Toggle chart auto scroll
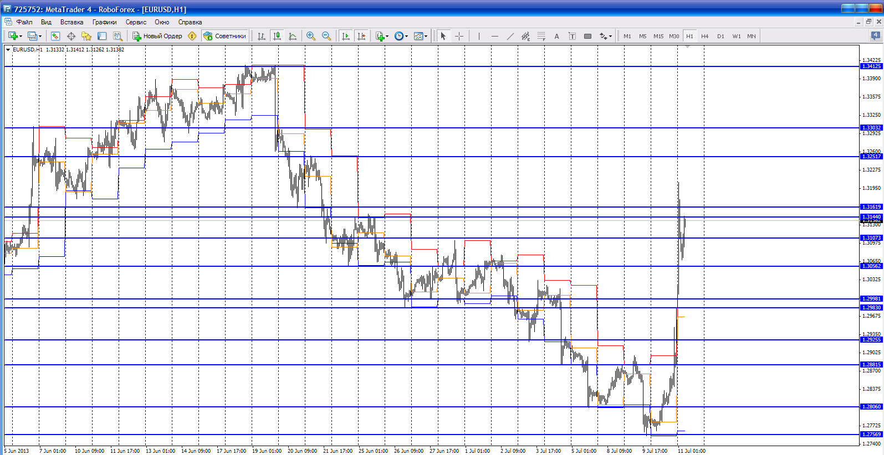The width and height of the screenshot is (884, 455). pos(346,36)
